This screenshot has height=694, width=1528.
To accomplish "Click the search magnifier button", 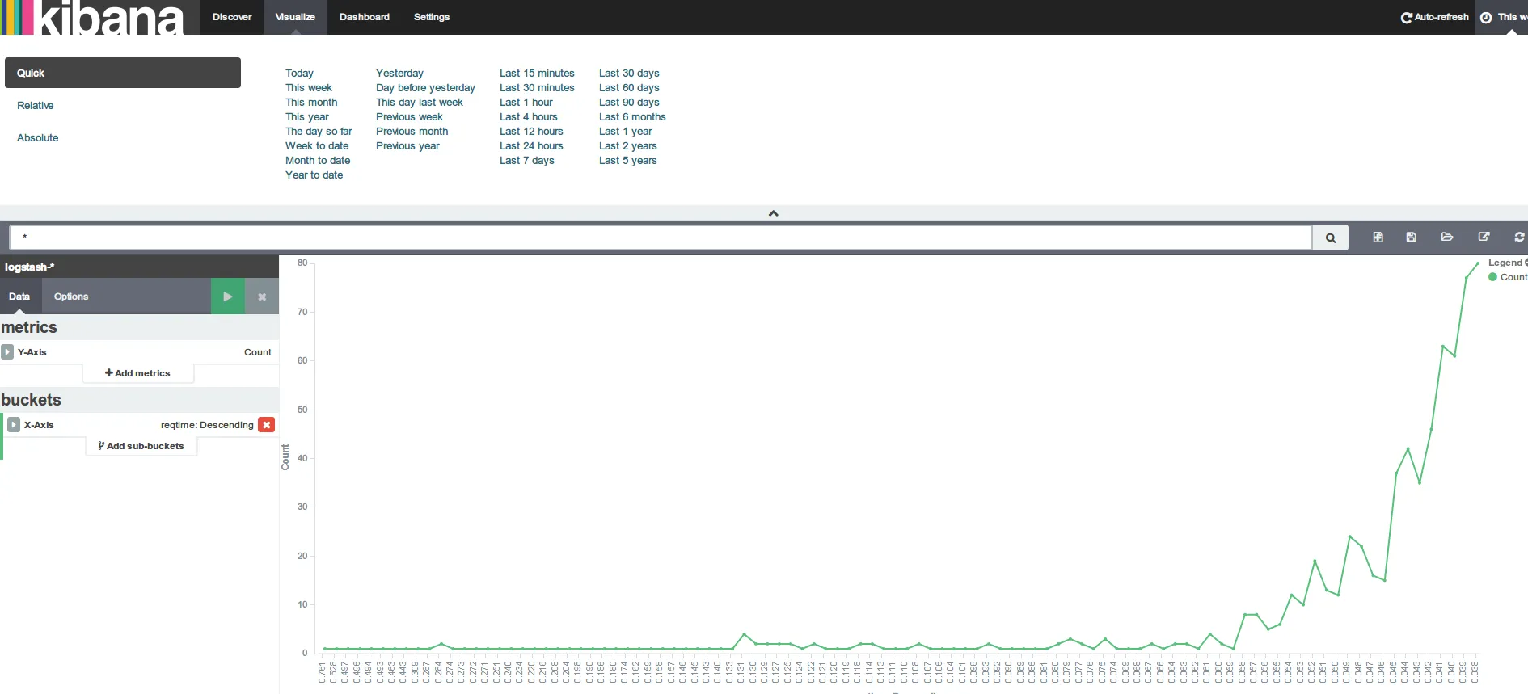I will (1330, 238).
